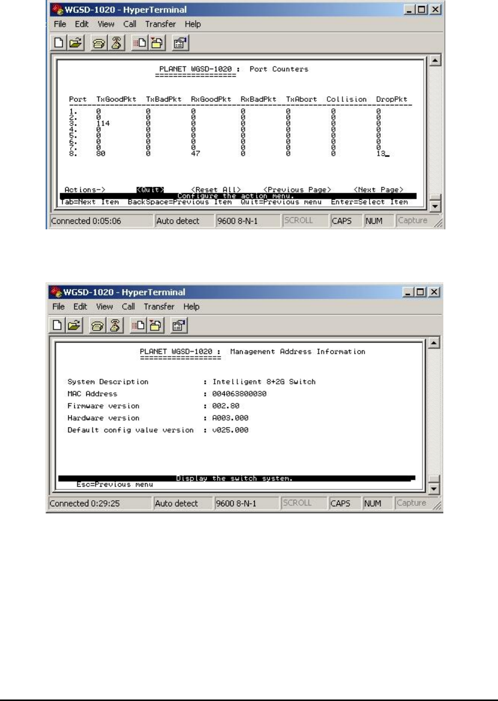Image resolution: width=498 pixels, height=701 pixels.
Task: Open File menu in Port Counters window
Action: (x=60, y=24)
